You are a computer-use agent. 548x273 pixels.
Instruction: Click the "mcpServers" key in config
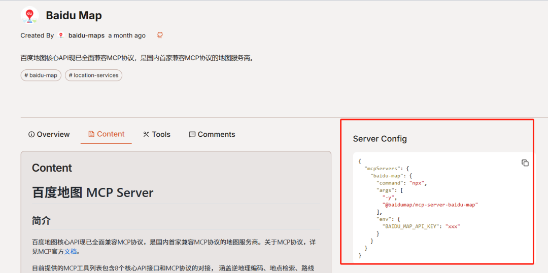[x=383, y=168]
